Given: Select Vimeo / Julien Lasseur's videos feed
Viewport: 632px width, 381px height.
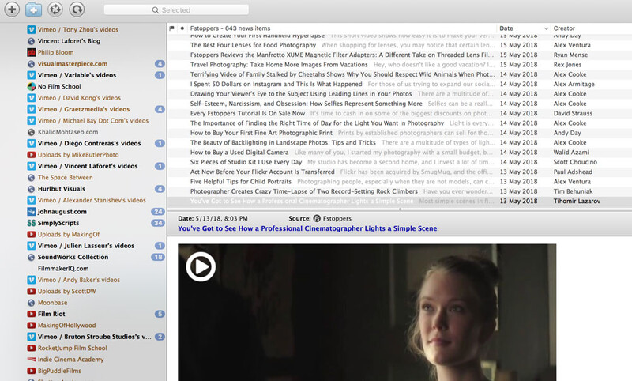Looking at the screenshot, I should 86,246.
